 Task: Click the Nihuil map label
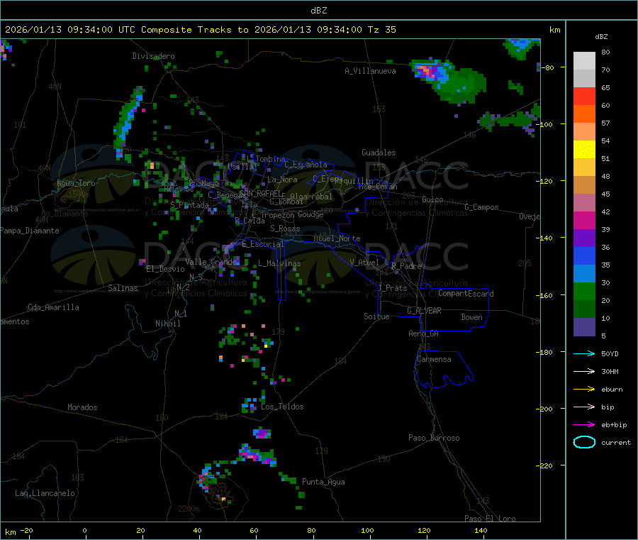click(167, 324)
